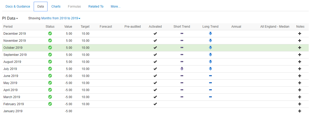Viewport: 315px width, 119px height.
Task: Click the green status check for October 2019
Action: (x=50, y=47)
